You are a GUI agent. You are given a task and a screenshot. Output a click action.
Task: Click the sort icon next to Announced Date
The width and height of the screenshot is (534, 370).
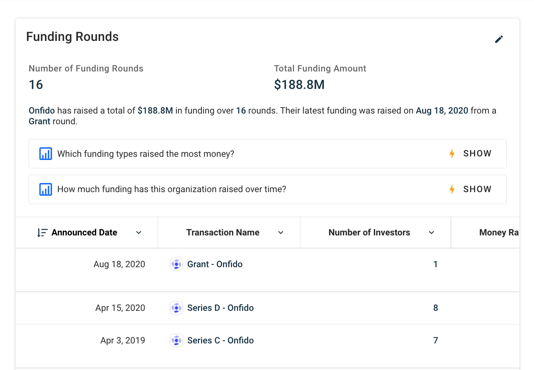42,233
